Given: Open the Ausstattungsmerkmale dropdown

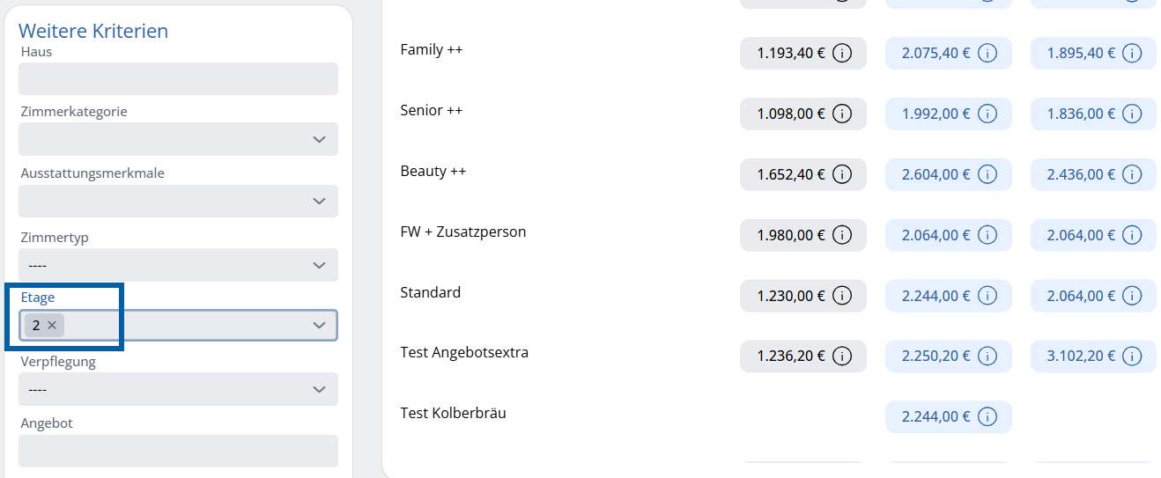Looking at the screenshot, I should pyautogui.click(x=320, y=202).
